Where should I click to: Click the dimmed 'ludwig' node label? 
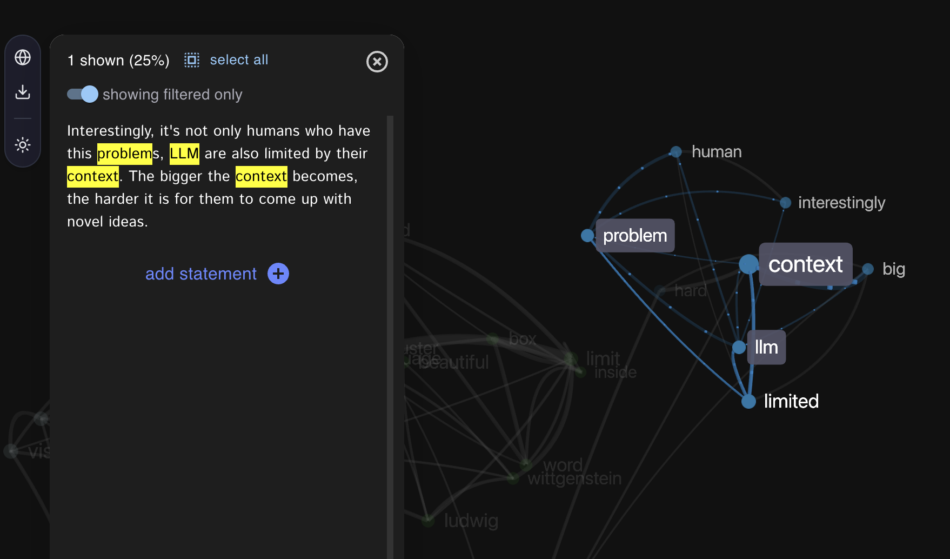point(471,521)
